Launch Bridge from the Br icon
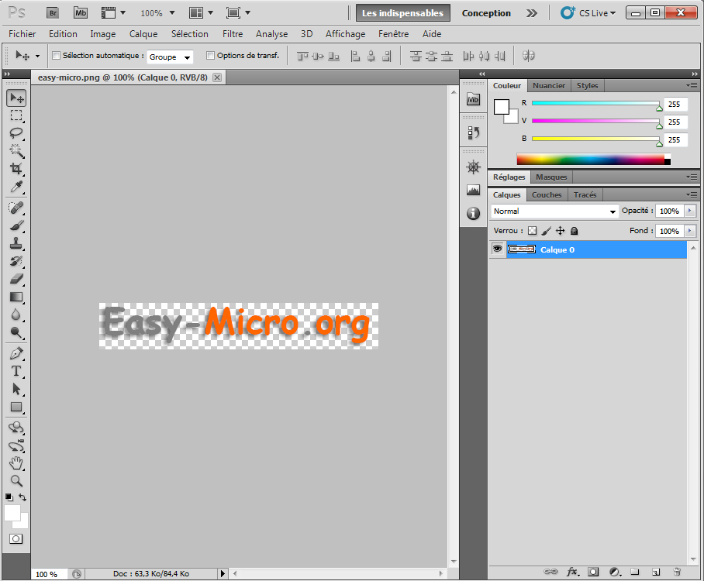 (x=53, y=12)
